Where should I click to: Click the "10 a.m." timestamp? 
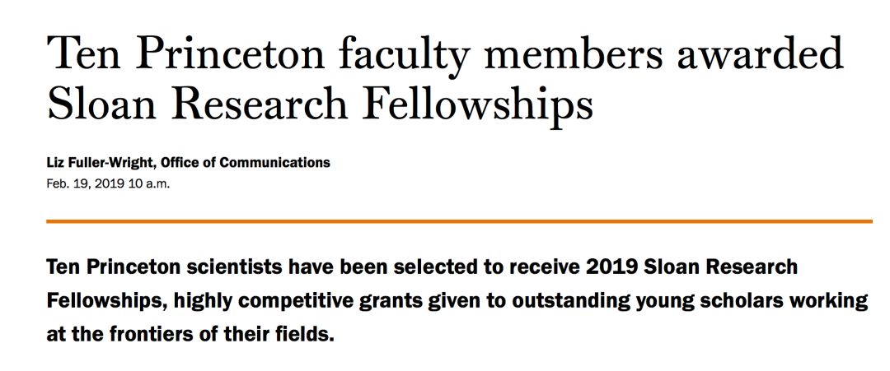click(149, 184)
